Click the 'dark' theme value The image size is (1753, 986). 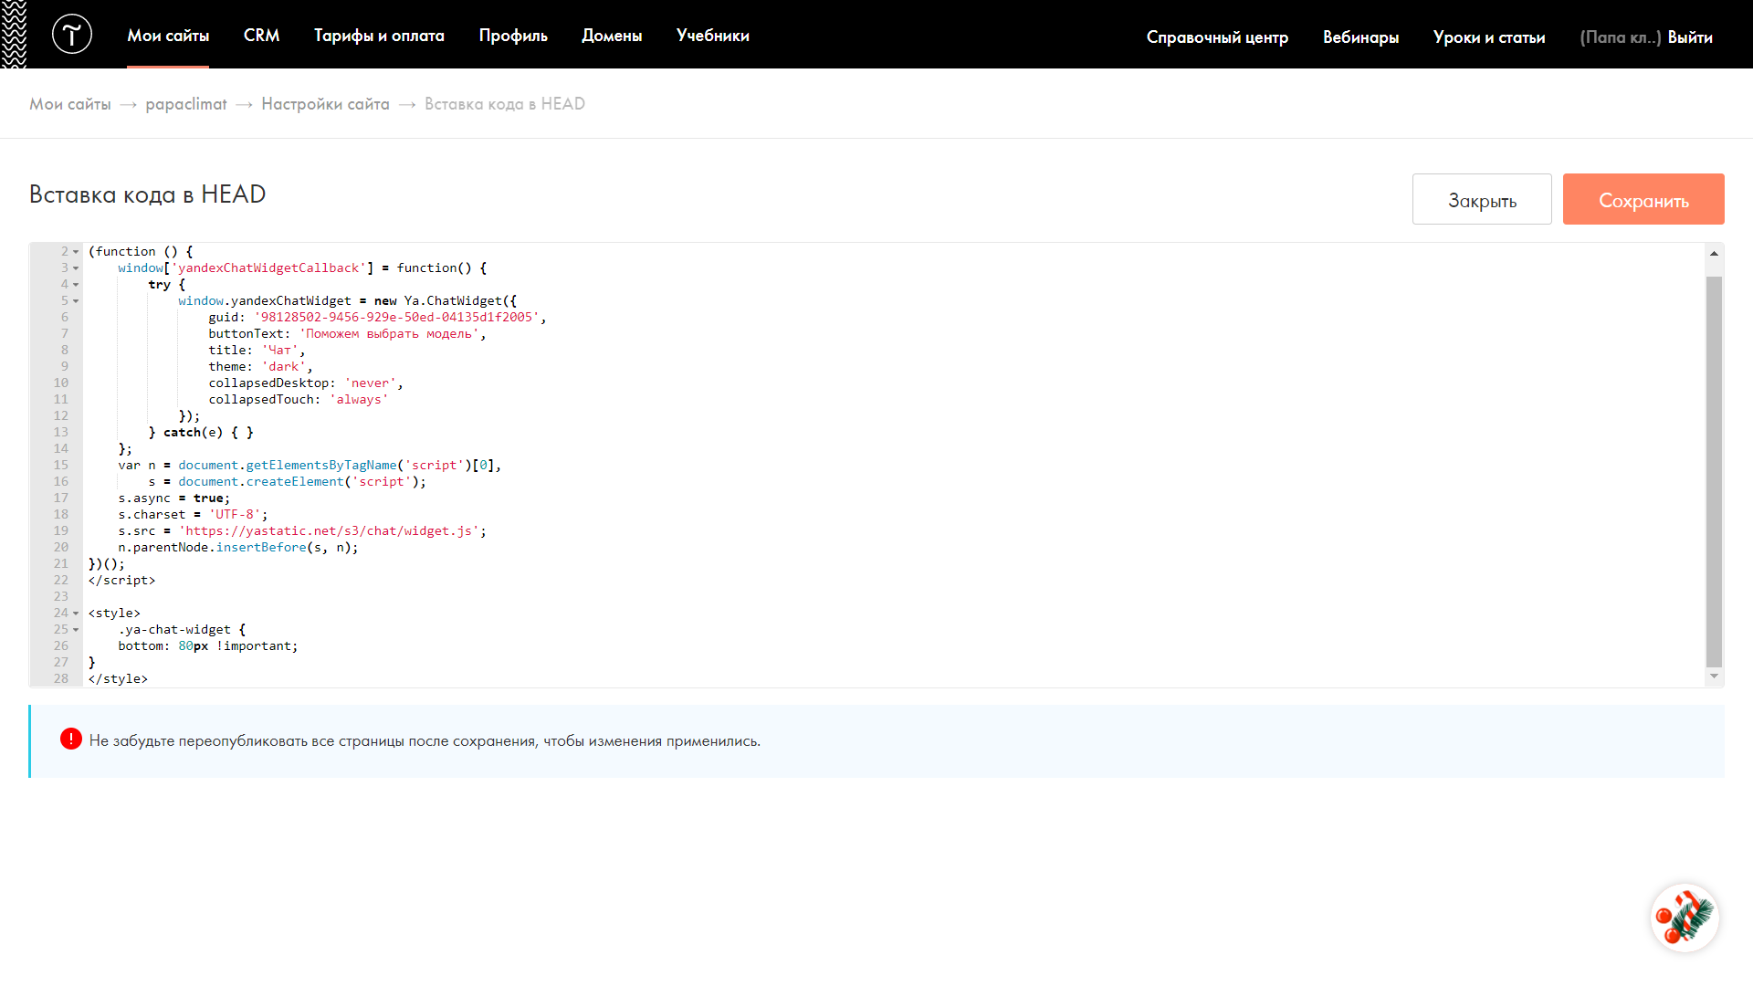click(x=283, y=367)
